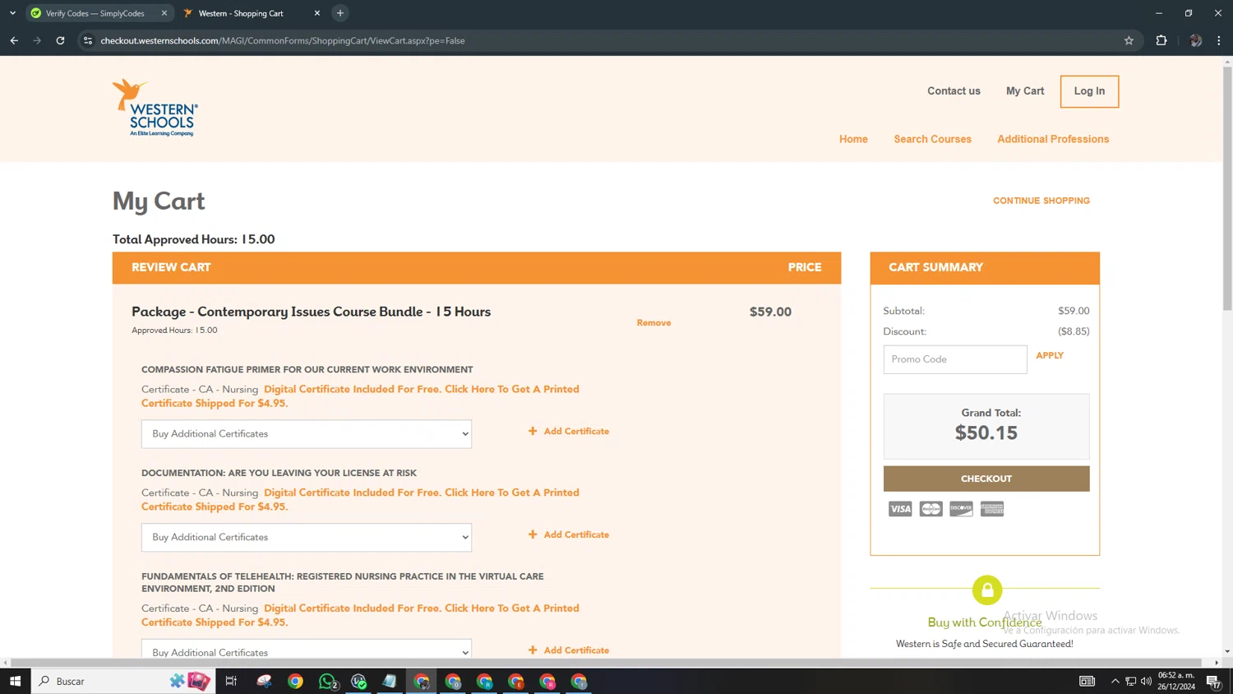
Task: Click CONTINUE SHOPPING link
Action: [x=1041, y=201]
